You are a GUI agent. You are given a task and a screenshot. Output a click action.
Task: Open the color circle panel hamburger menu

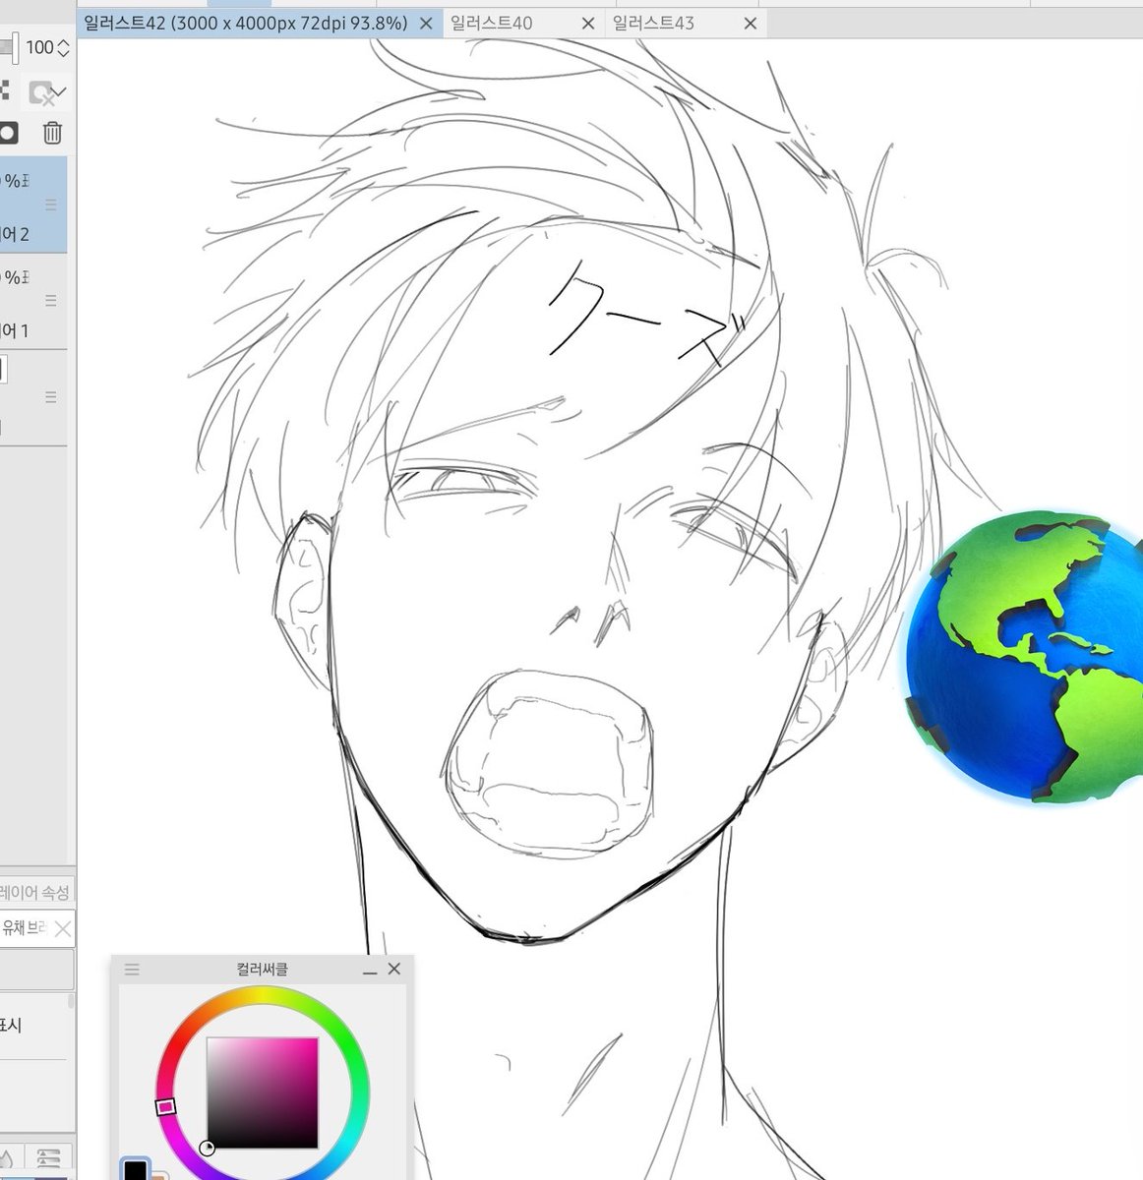pos(132,970)
